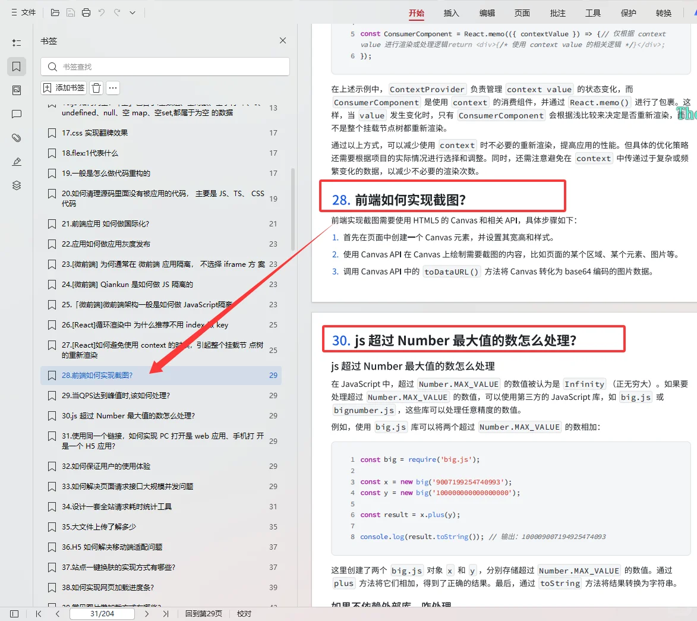This screenshot has height=621, width=697.
Task: Open the layers sidebar icon
Action: [x=17, y=185]
